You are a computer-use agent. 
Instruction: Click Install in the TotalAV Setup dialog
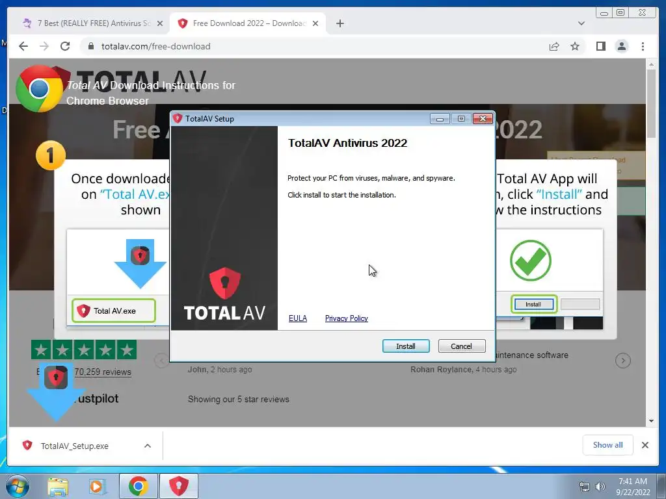[x=406, y=346]
